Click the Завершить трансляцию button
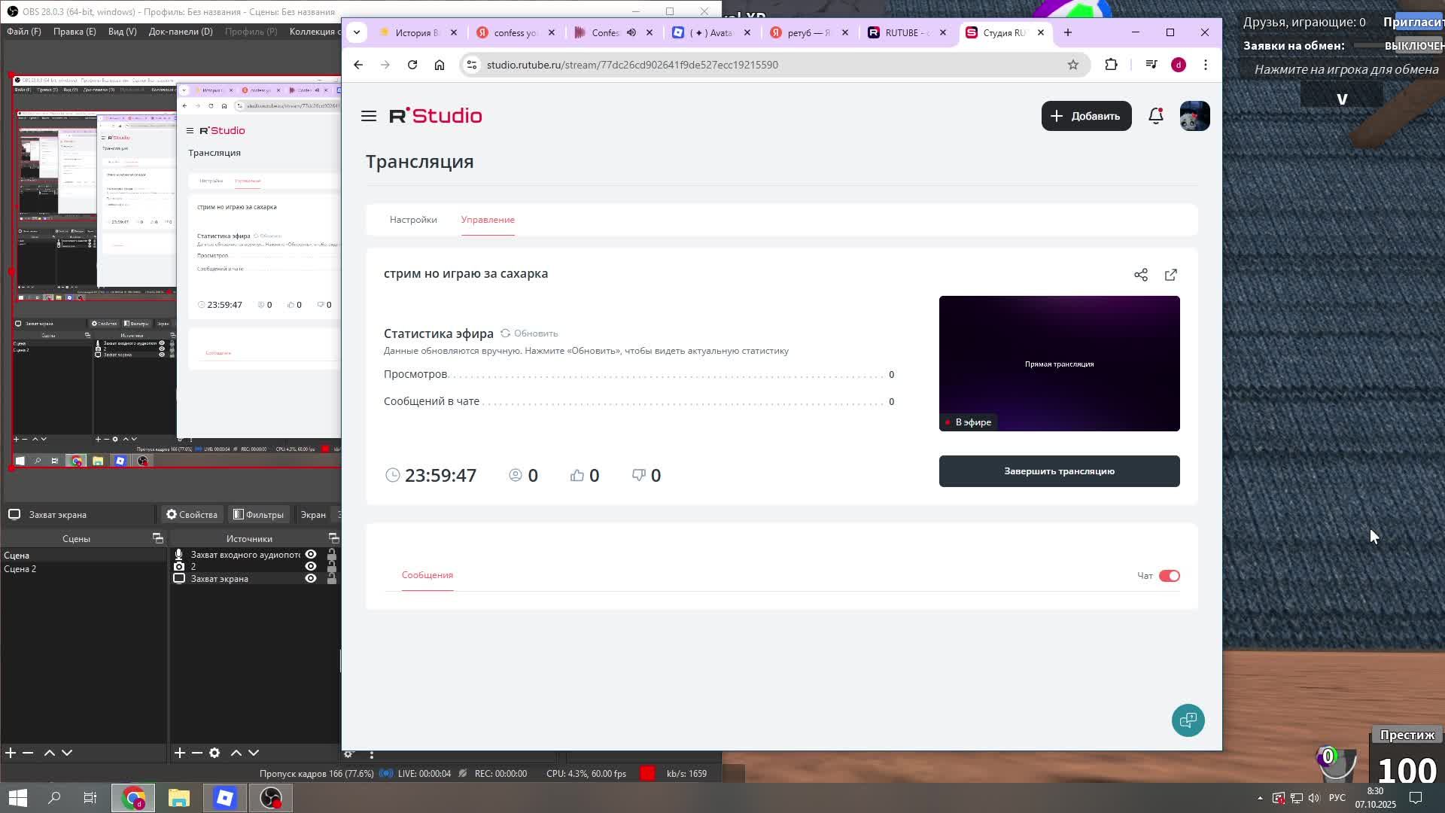Screen dimensions: 1445x813 coord(1059,471)
